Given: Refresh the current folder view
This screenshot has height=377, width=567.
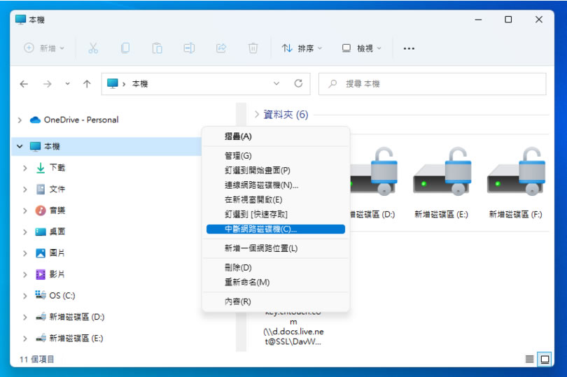Looking at the screenshot, I should [x=298, y=83].
